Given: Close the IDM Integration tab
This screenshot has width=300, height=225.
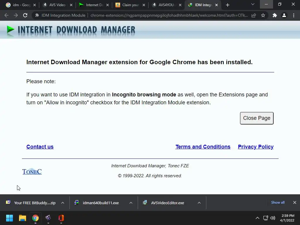Looking at the screenshot, I should [217, 5].
